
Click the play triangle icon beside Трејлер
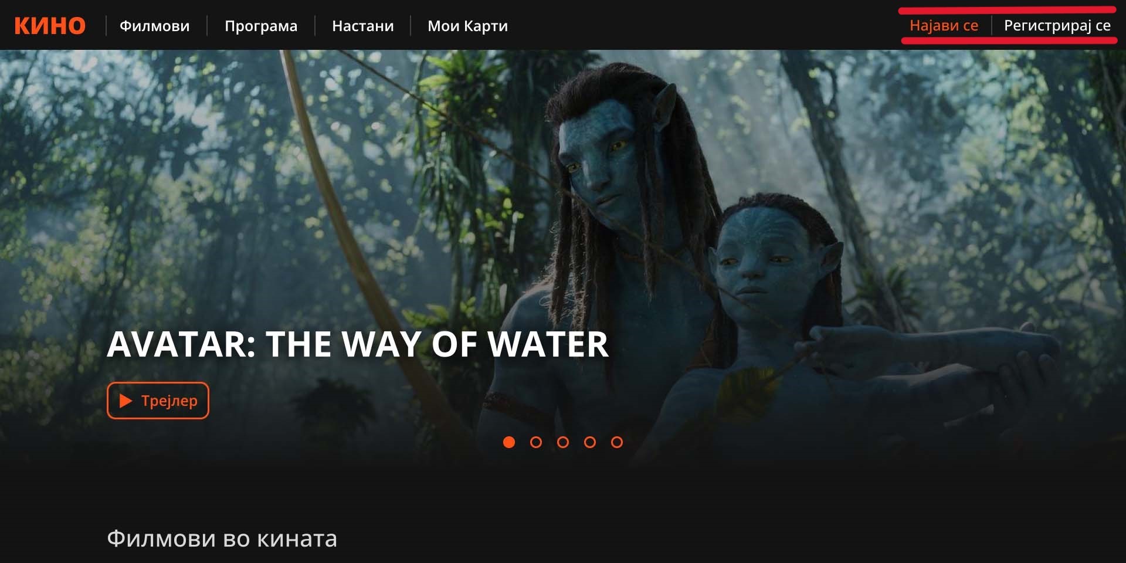point(126,401)
